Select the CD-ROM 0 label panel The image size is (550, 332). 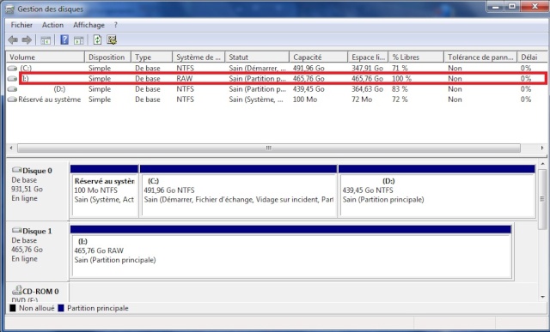[x=38, y=293]
